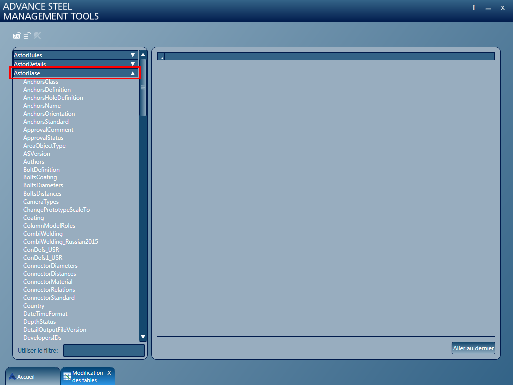Click the greyed-out crossed-search icon in toolbar
The height and width of the screenshot is (385, 513).
pyautogui.click(x=37, y=36)
